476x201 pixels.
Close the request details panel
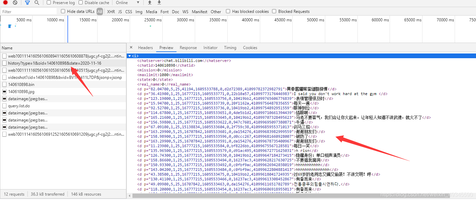pos(131,48)
